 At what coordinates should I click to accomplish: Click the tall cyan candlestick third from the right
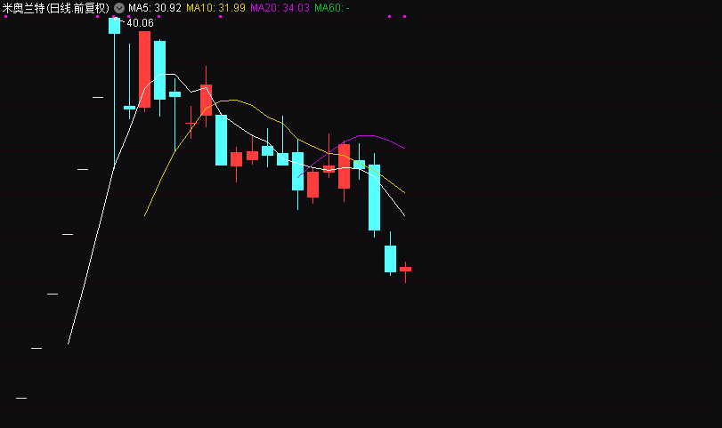tap(374, 198)
